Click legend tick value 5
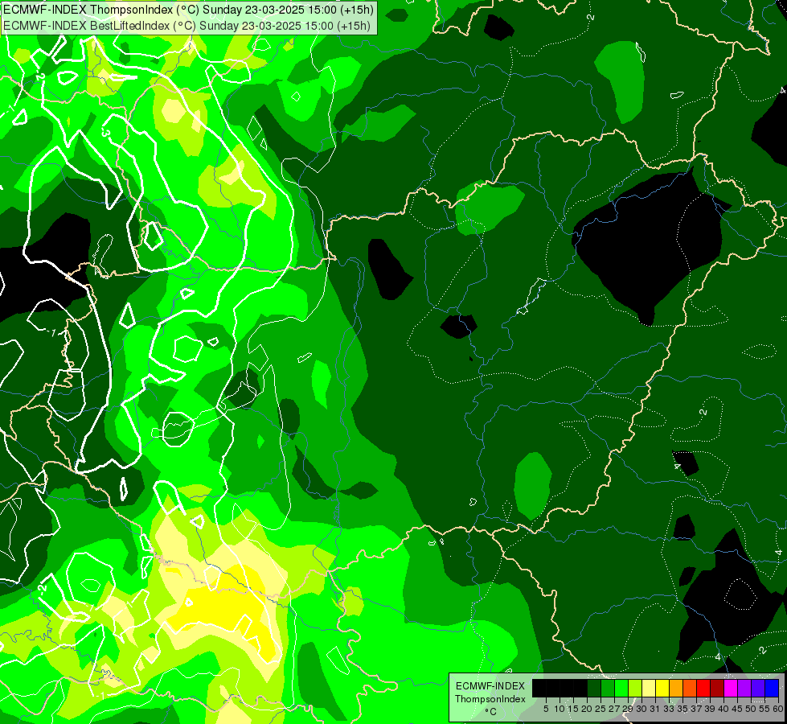 point(546,709)
